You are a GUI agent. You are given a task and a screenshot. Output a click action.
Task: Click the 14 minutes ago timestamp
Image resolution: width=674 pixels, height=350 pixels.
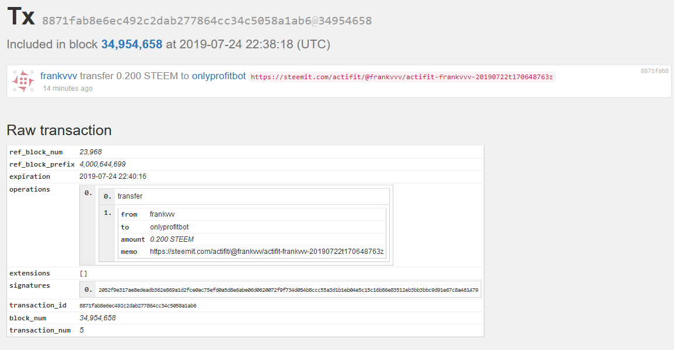pos(68,89)
